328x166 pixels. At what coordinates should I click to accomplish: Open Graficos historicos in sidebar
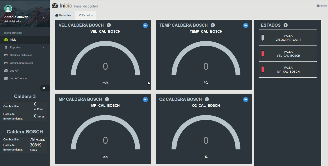(21, 55)
